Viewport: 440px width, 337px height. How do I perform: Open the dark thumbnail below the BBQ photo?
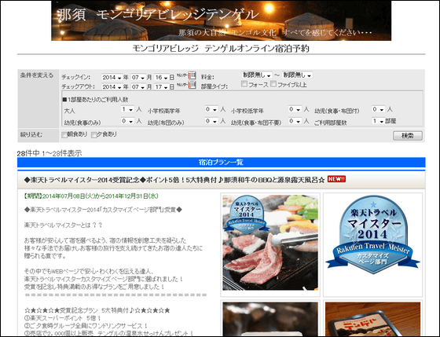point(270,319)
